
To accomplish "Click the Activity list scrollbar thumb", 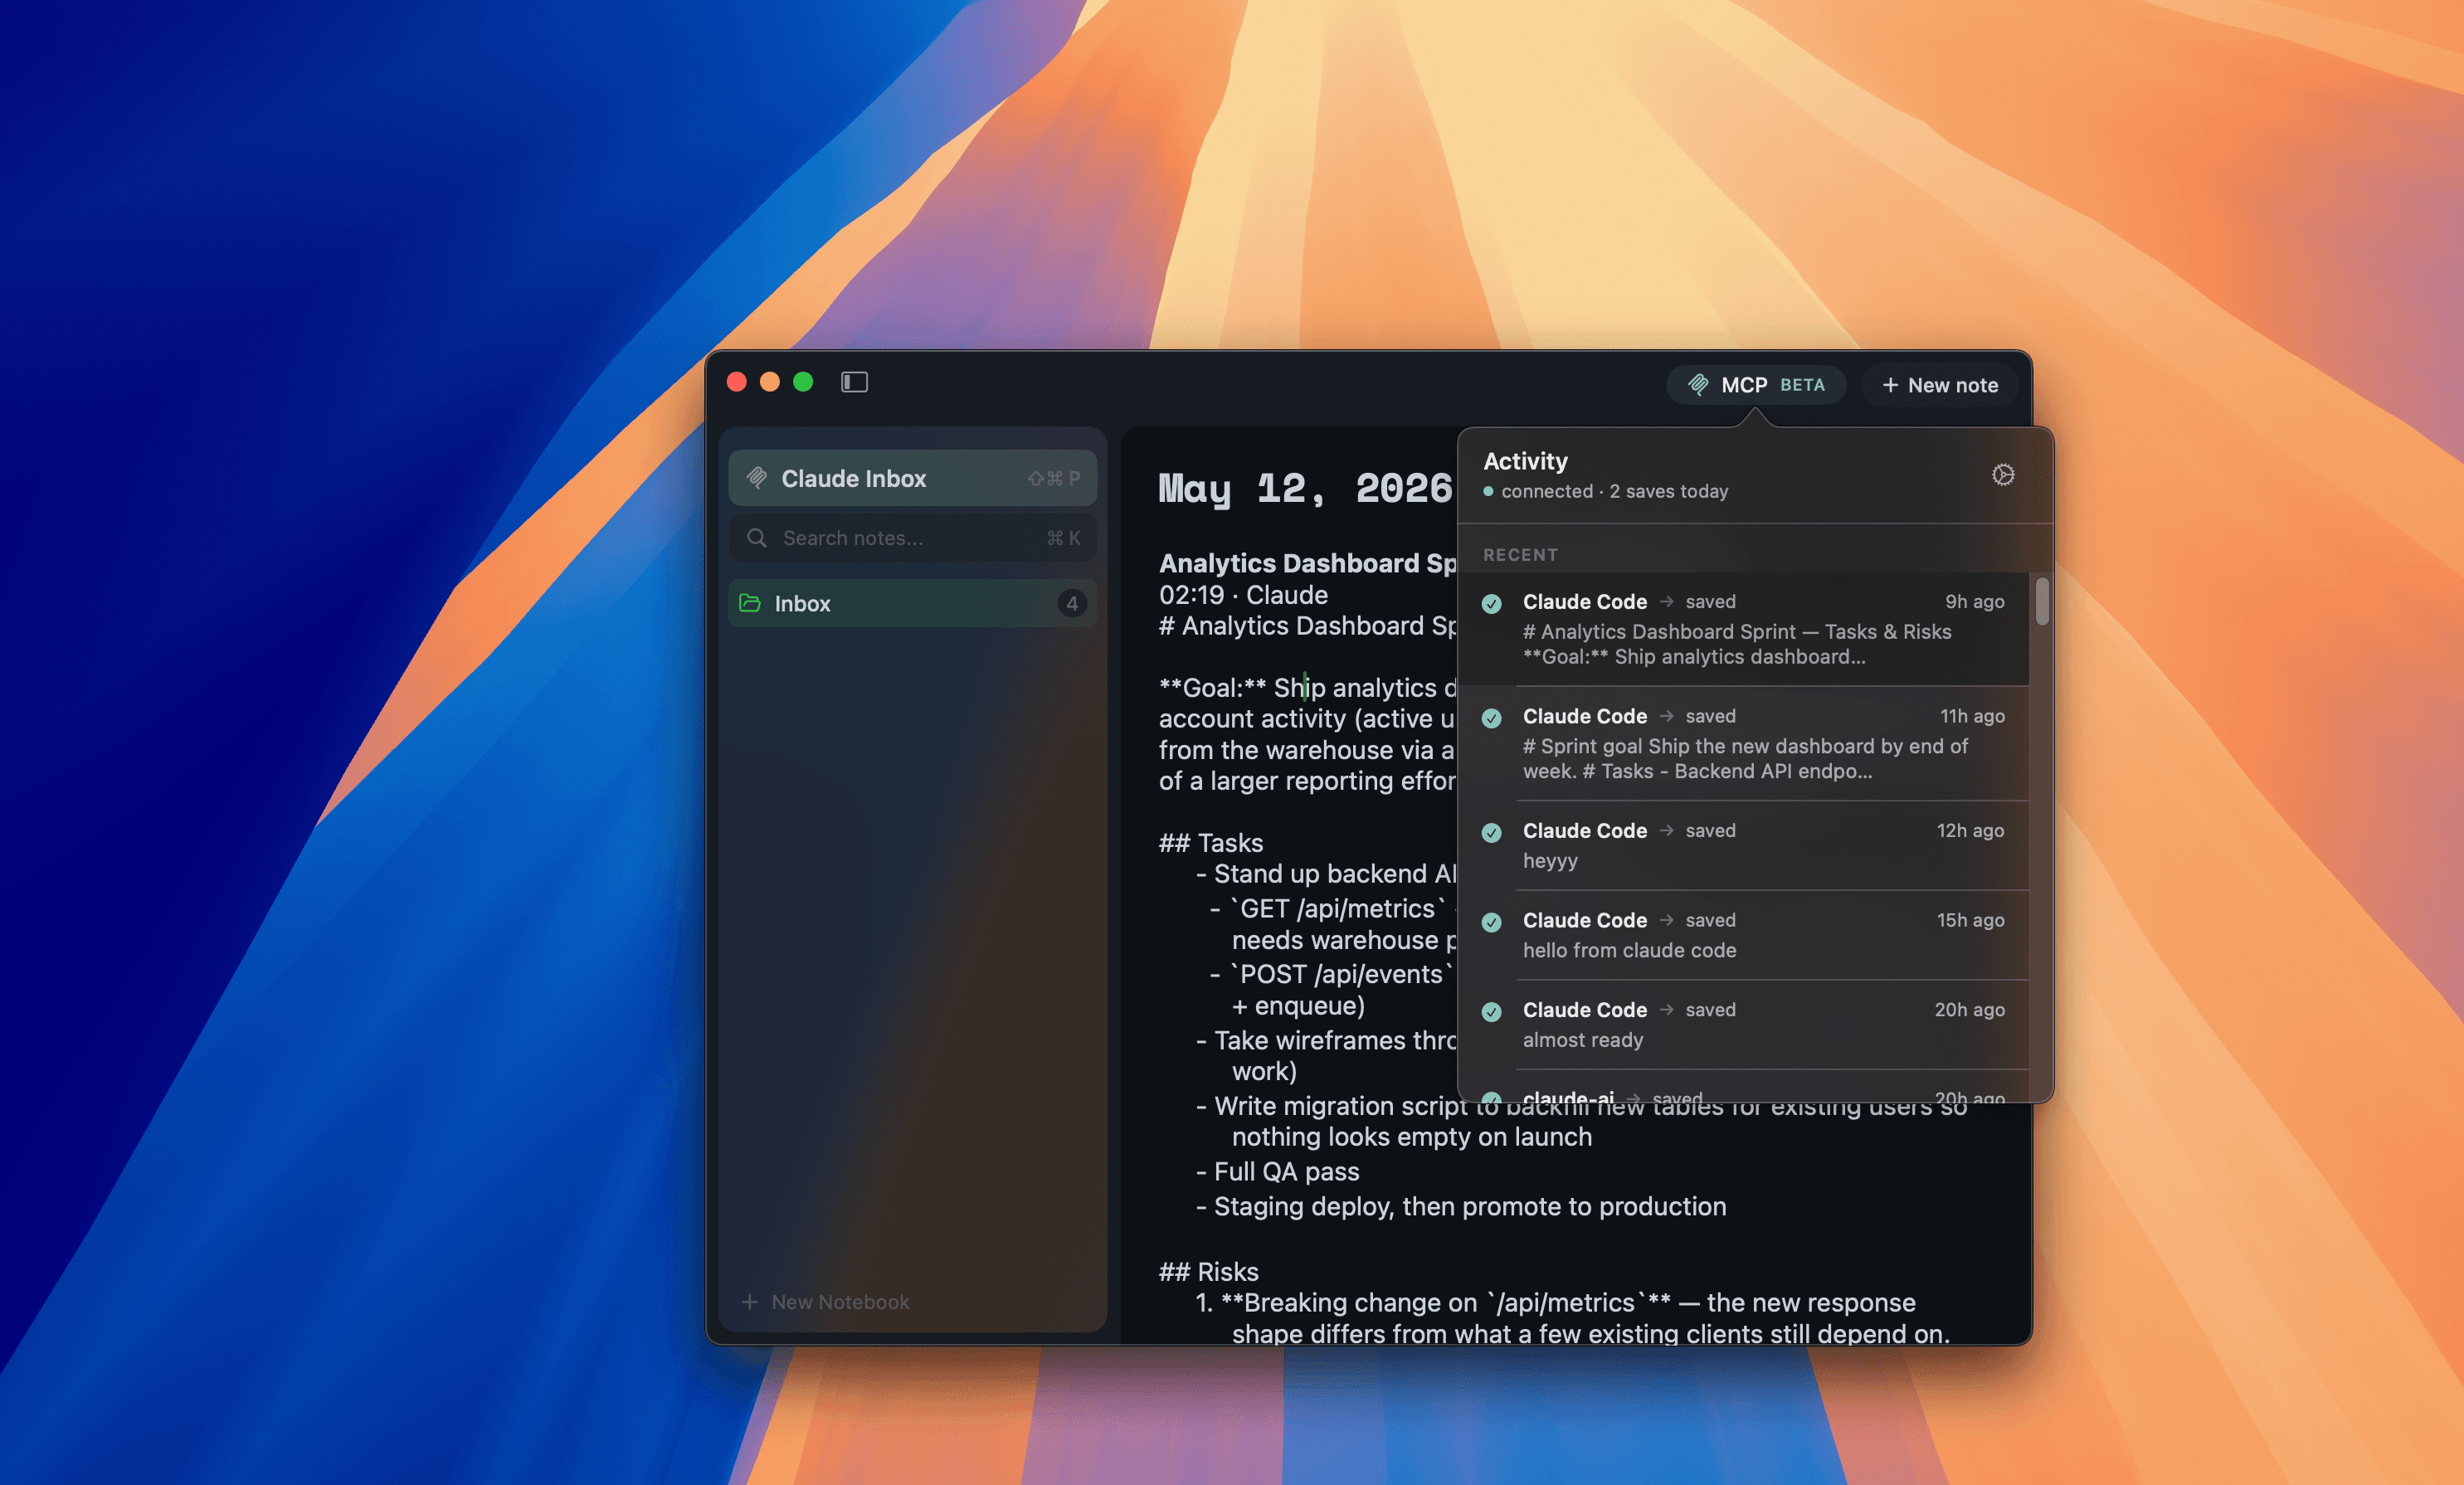I will tap(2042, 601).
